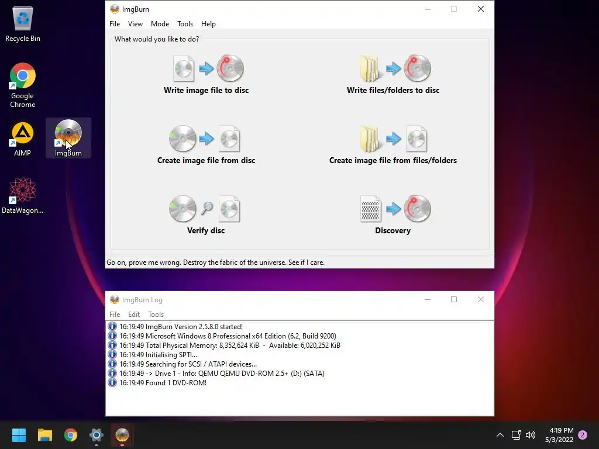
Task: Click log line 'Initialising SPTI...'
Action: [x=158, y=355]
